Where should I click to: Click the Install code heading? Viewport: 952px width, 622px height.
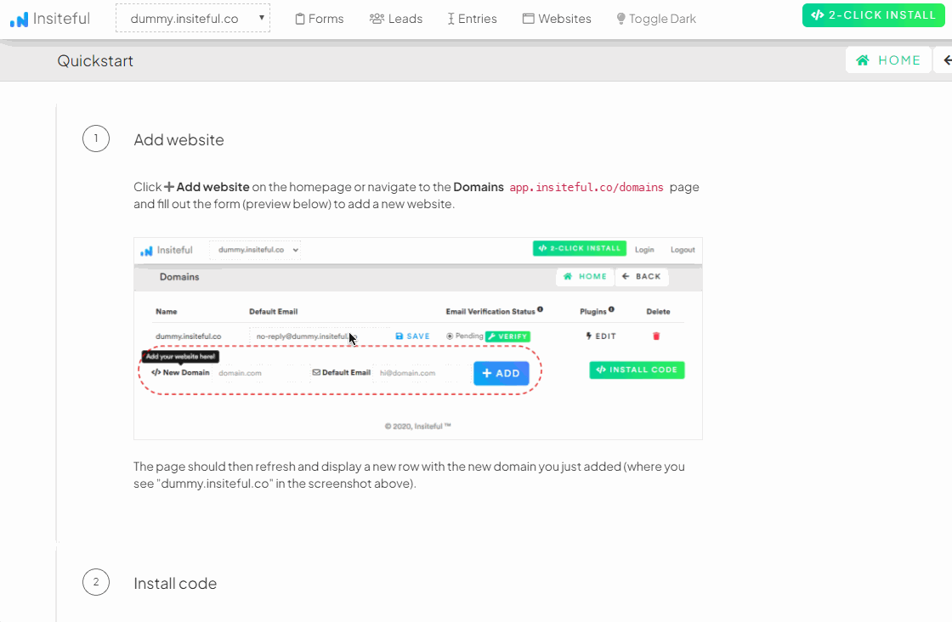pos(175,584)
